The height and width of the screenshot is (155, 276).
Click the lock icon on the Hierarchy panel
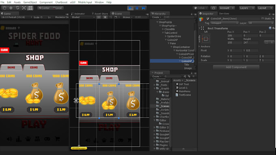192,14
